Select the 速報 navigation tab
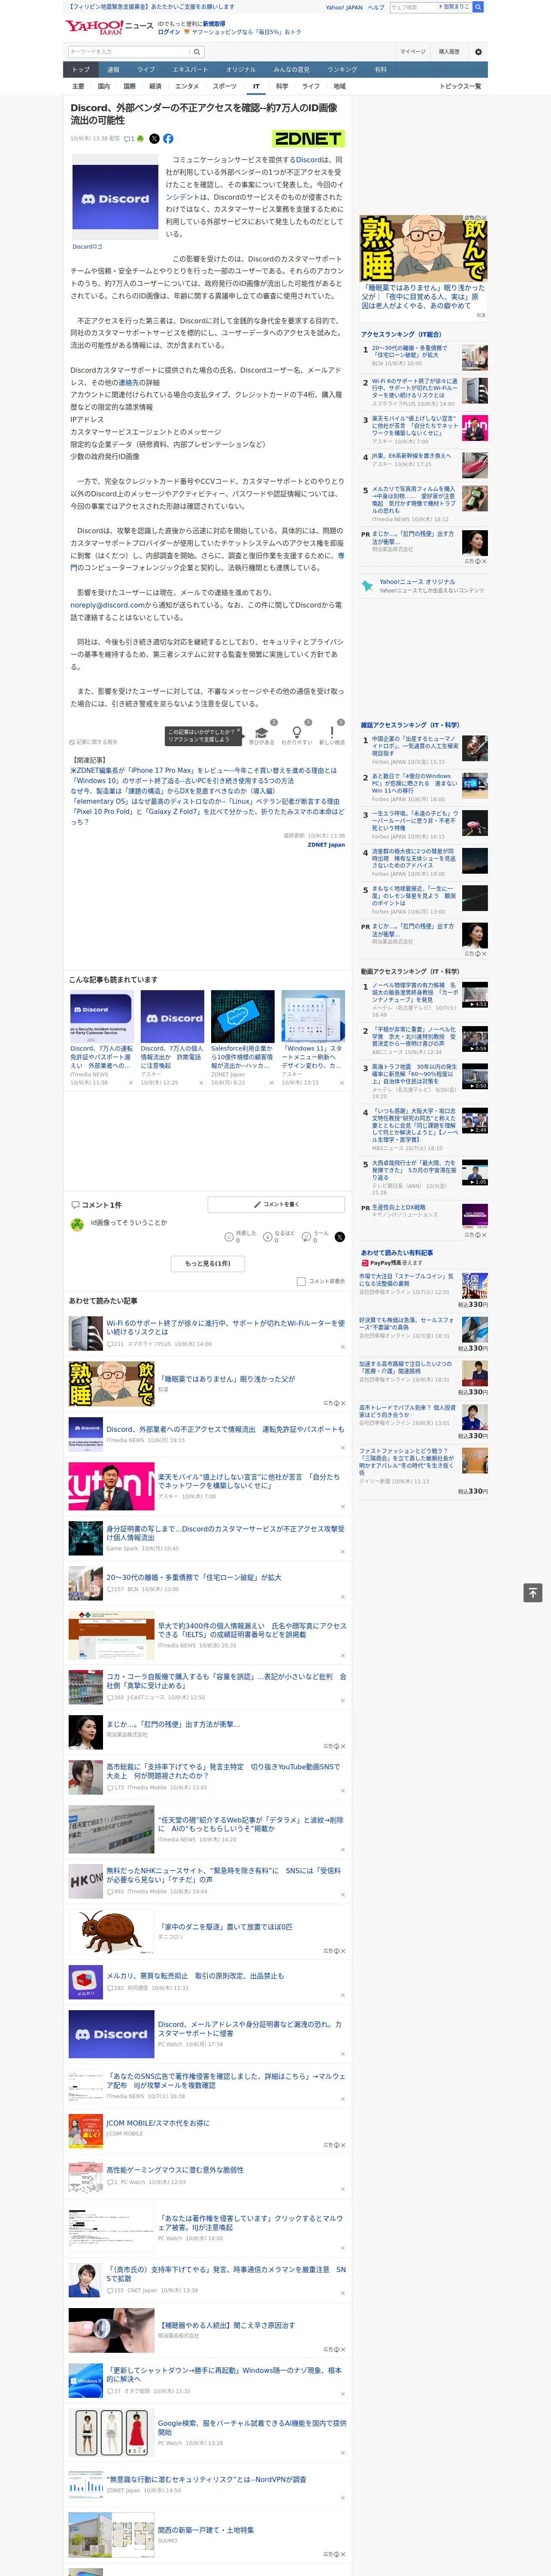Viewport: 551px width, 2576px height. 113,70
